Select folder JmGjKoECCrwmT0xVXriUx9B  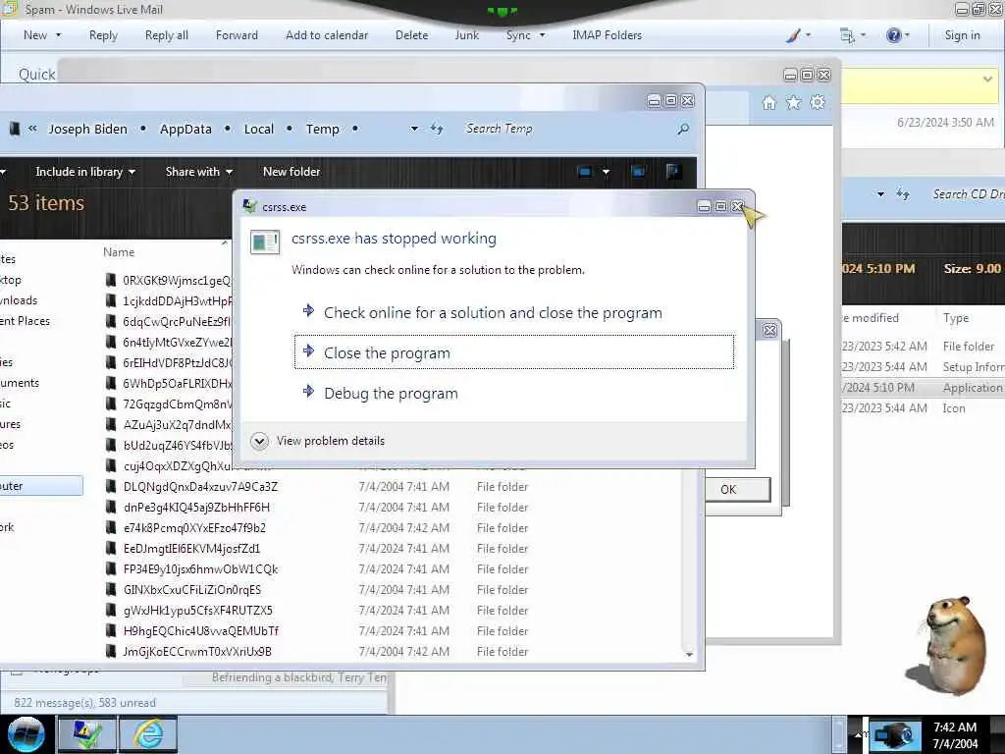[x=197, y=652]
